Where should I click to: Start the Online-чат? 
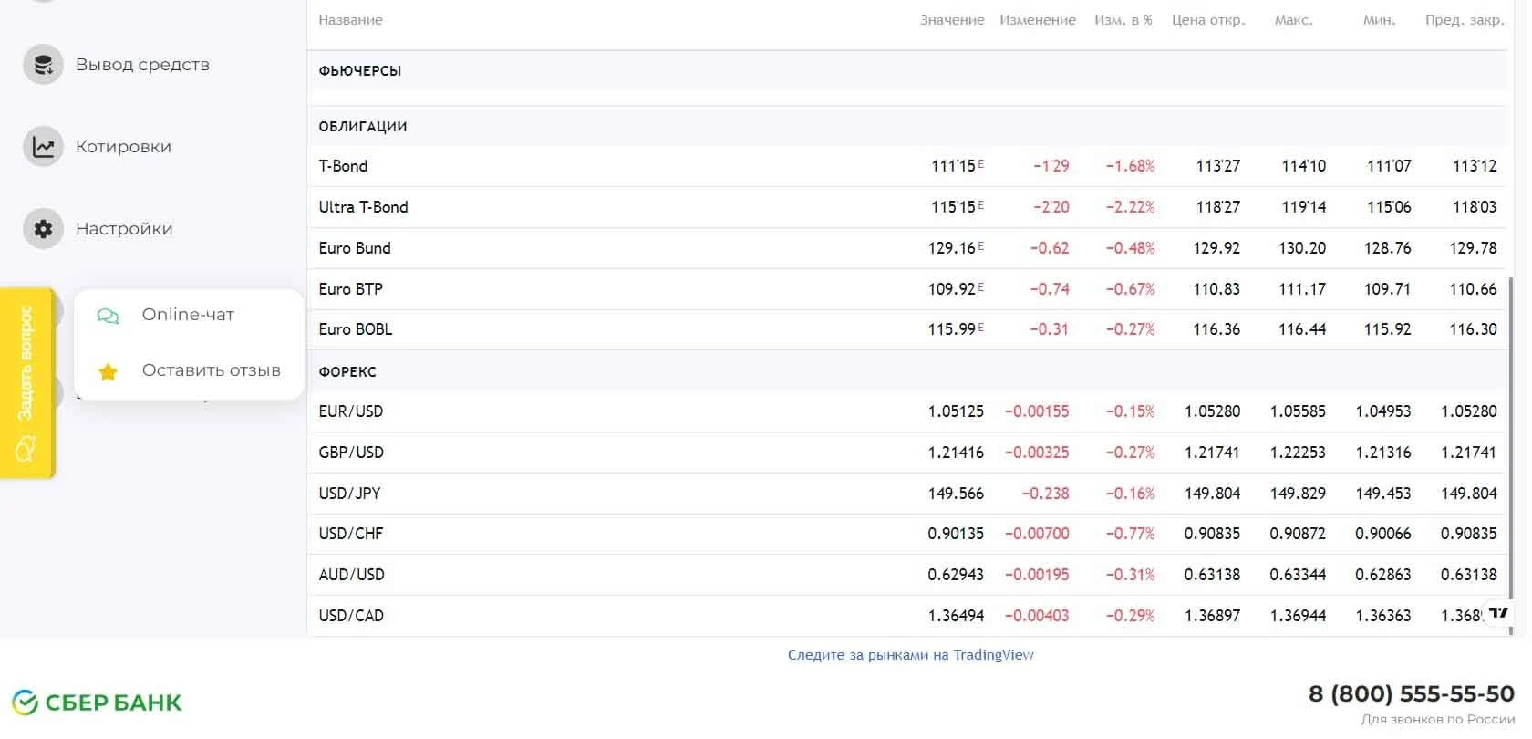(x=188, y=315)
